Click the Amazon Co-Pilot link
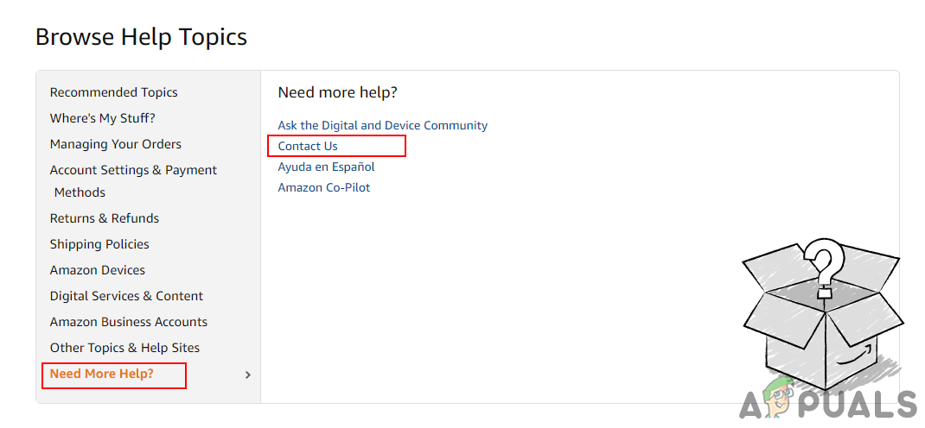Viewport: 925px width, 428px height. point(323,187)
